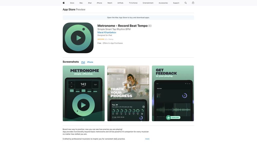Open the Track Your Progress screenshot

tap(128, 93)
